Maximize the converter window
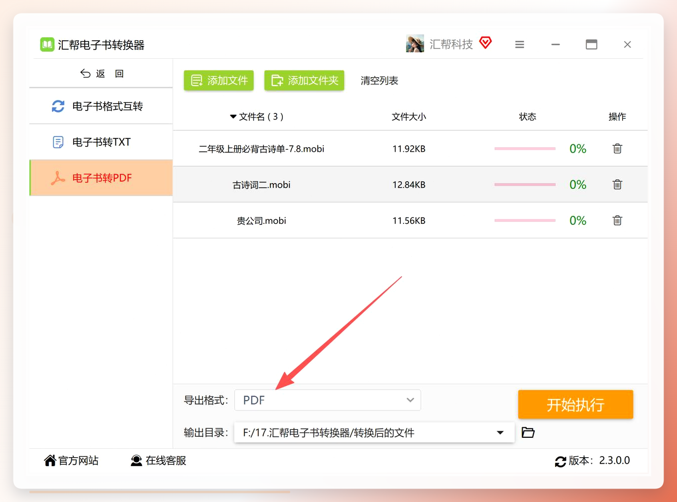Viewport: 677px width, 502px height. [x=591, y=44]
